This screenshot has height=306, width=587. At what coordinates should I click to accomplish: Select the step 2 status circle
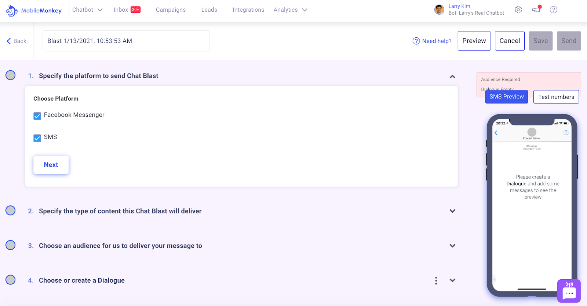coord(11,210)
